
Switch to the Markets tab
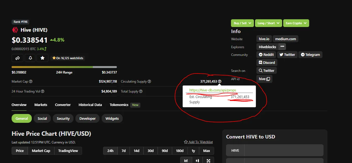pyautogui.click(x=41, y=105)
